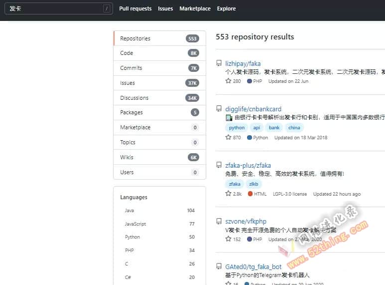
Task: Click the china topic tag
Action: click(294, 128)
